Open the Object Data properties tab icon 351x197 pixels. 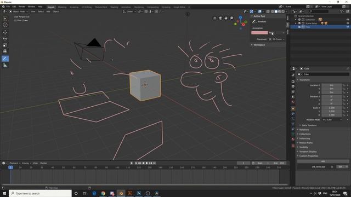coord(293,134)
